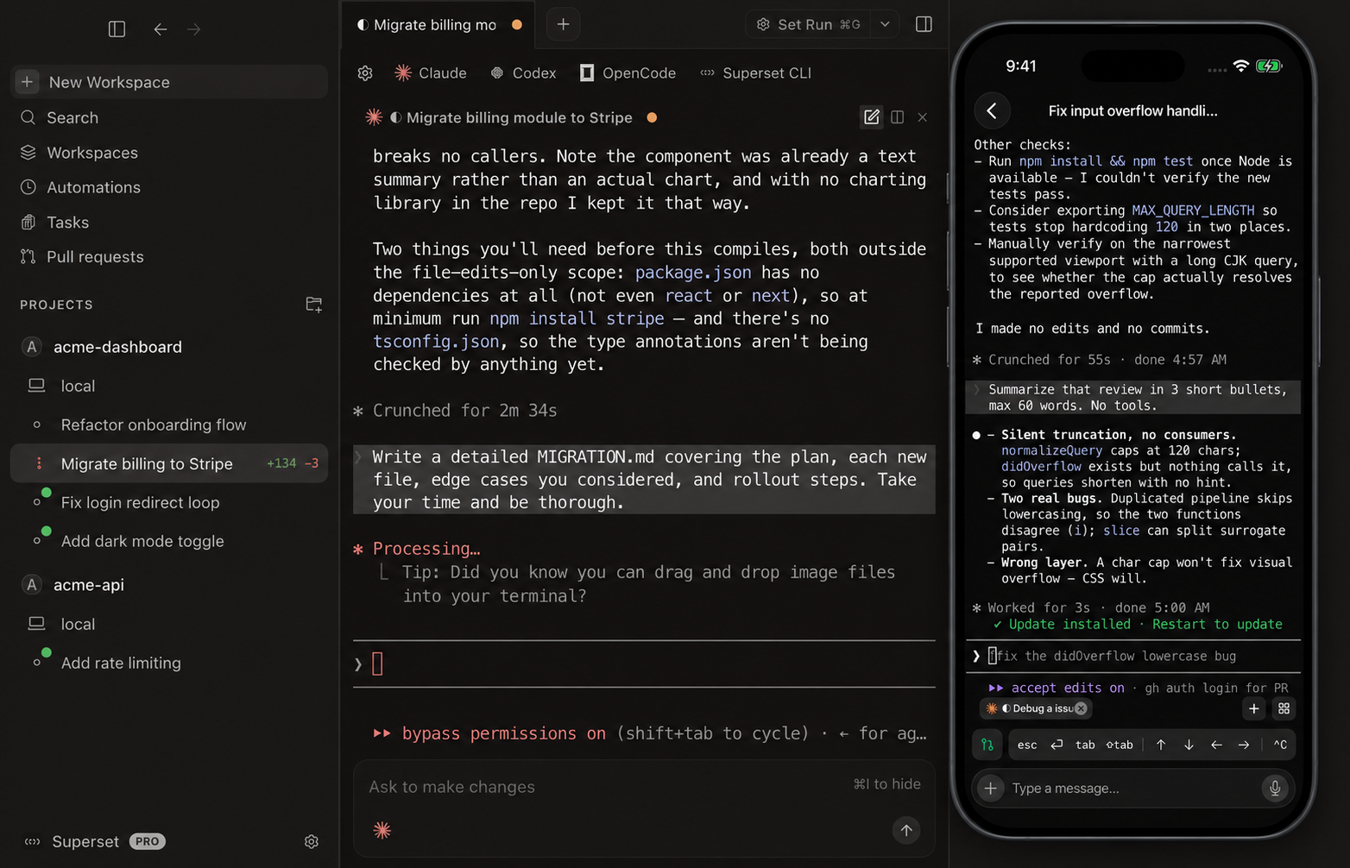Select the OpenCode agent tab
The height and width of the screenshot is (868, 1350).
(628, 73)
